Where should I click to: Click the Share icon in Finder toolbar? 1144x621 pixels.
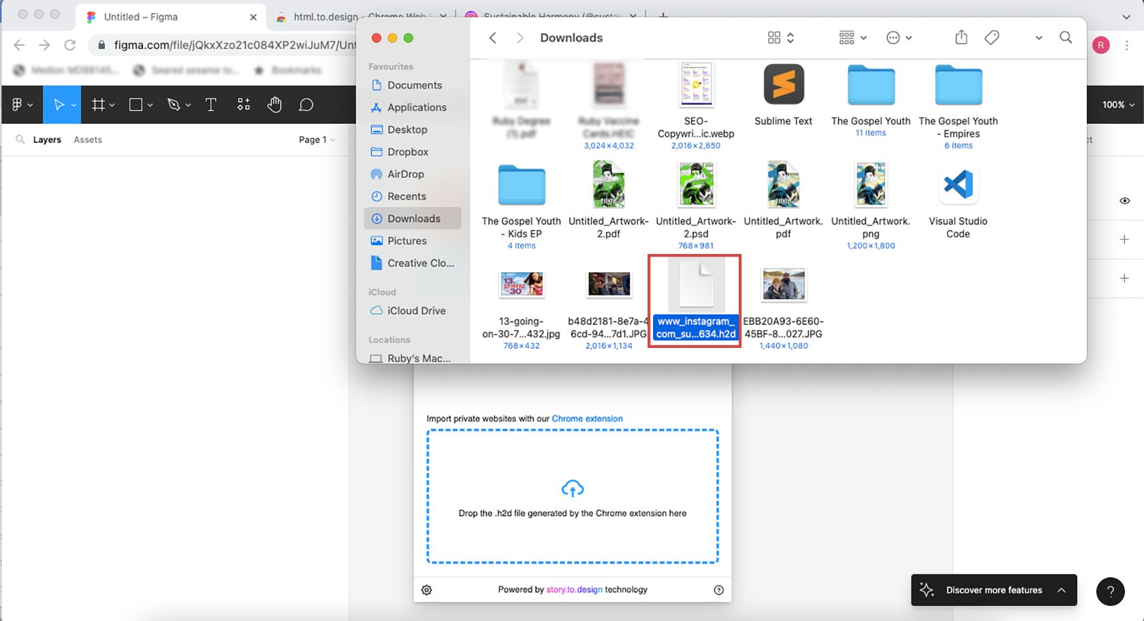click(961, 37)
